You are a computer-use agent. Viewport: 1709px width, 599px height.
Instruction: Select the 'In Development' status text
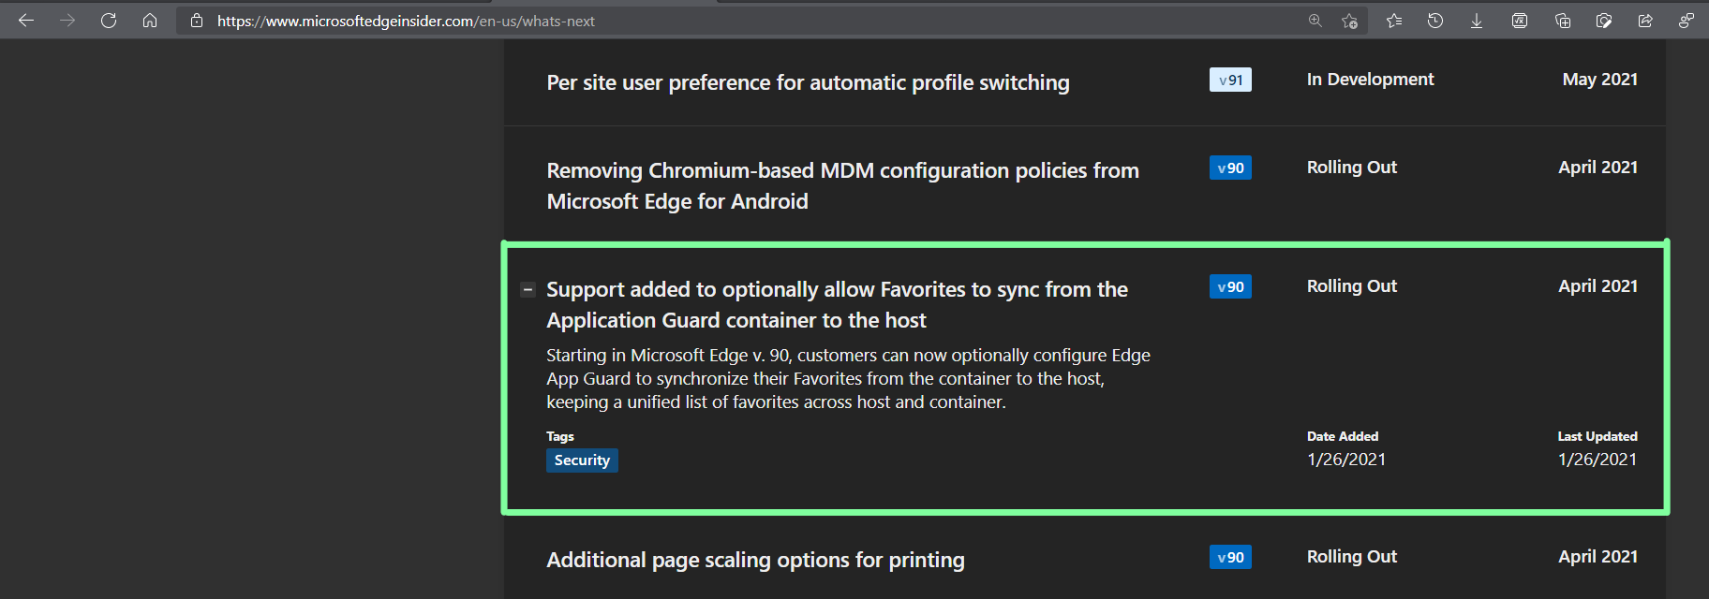tap(1370, 80)
